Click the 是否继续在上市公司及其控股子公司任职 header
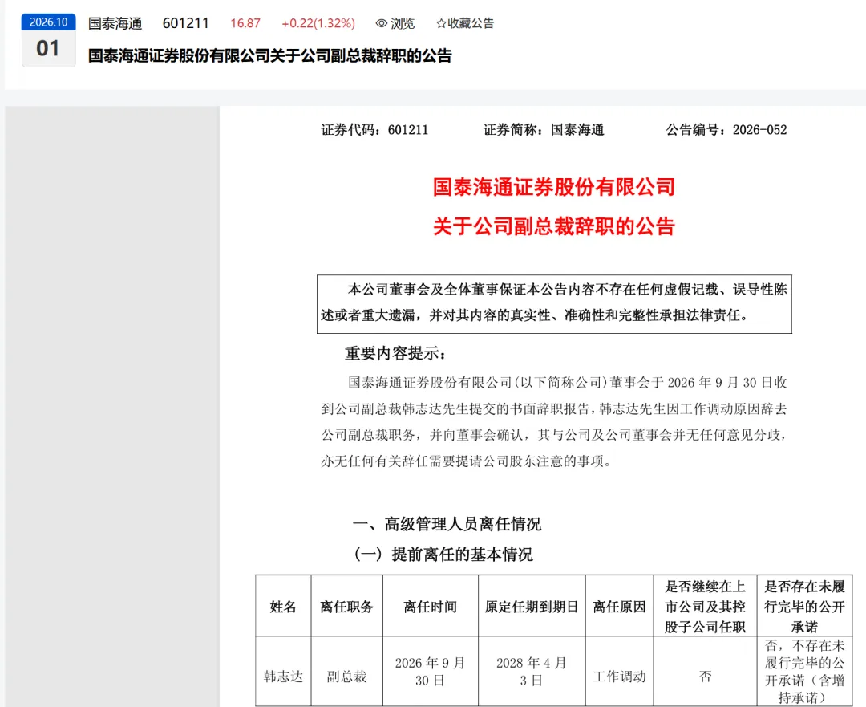This screenshot has height=707, width=866. pyautogui.click(x=705, y=607)
